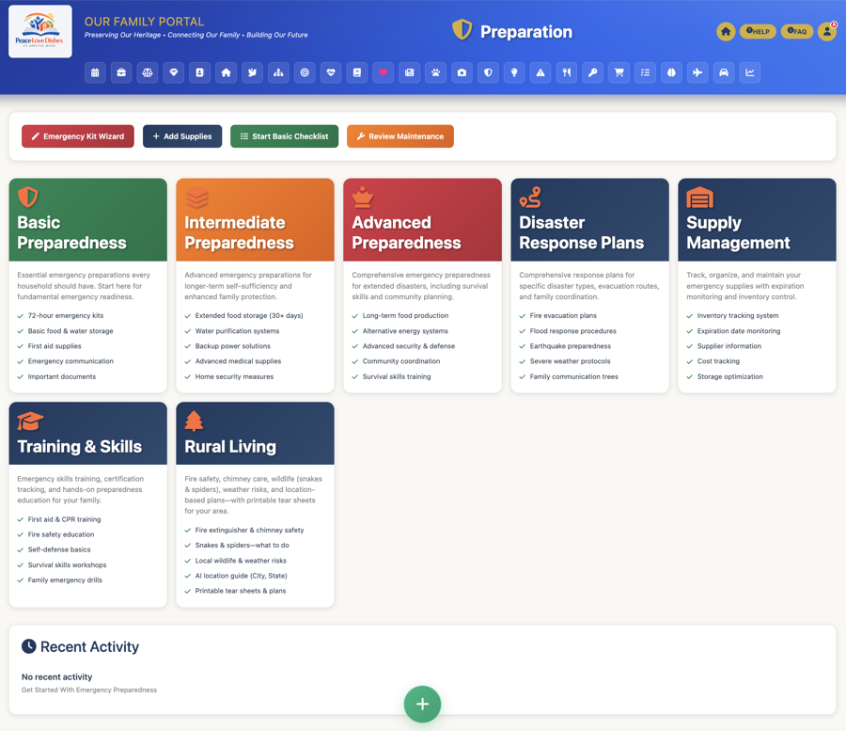Open the paw print pets section icon
846x731 pixels.
(x=435, y=72)
